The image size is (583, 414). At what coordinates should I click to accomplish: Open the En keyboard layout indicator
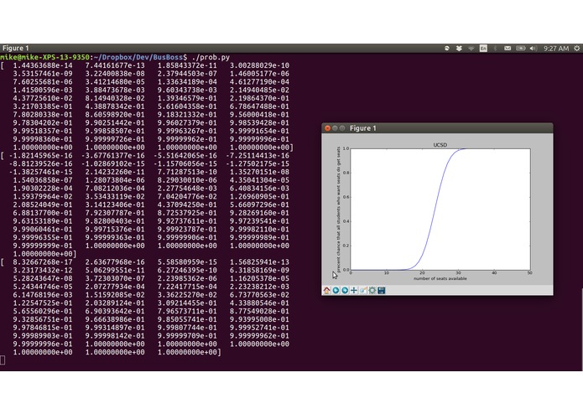click(x=483, y=49)
